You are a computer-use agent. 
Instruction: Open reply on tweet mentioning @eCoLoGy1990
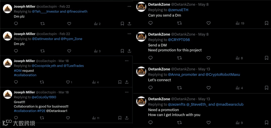(16, 118)
